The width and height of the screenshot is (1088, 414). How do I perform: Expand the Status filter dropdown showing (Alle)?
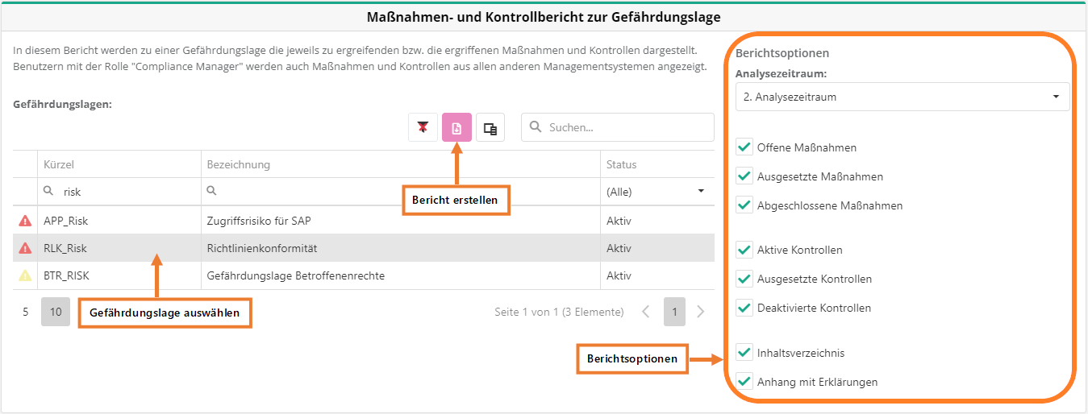click(x=657, y=192)
